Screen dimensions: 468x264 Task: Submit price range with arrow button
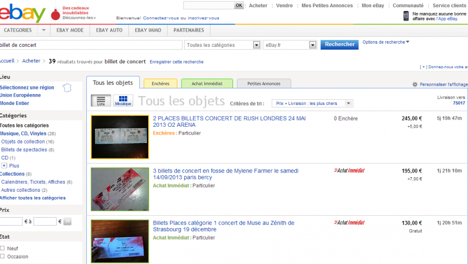click(68, 221)
